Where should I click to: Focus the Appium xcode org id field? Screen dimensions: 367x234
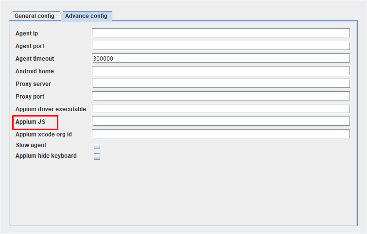[x=221, y=134]
